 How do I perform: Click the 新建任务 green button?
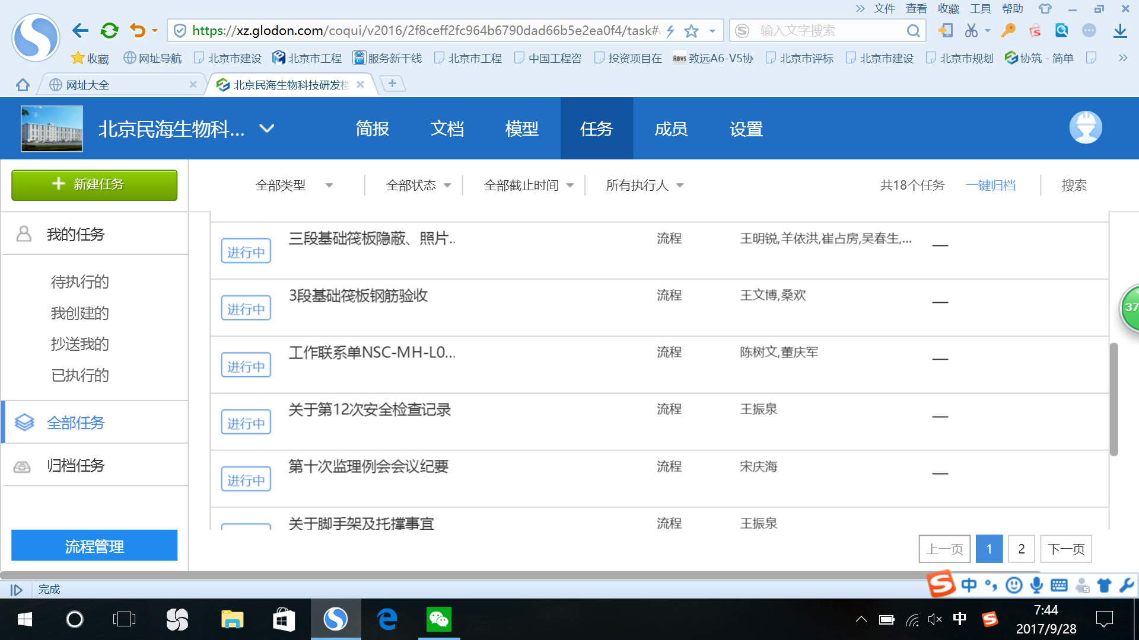[94, 184]
